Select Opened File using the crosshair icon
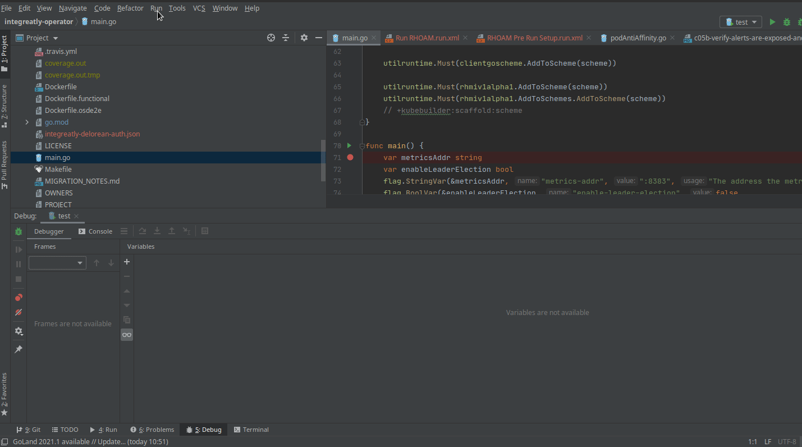Image resolution: width=802 pixels, height=447 pixels. coord(271,38)
